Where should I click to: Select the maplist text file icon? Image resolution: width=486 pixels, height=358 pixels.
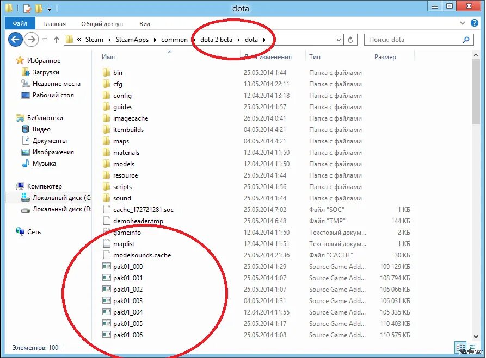[107, 243]
